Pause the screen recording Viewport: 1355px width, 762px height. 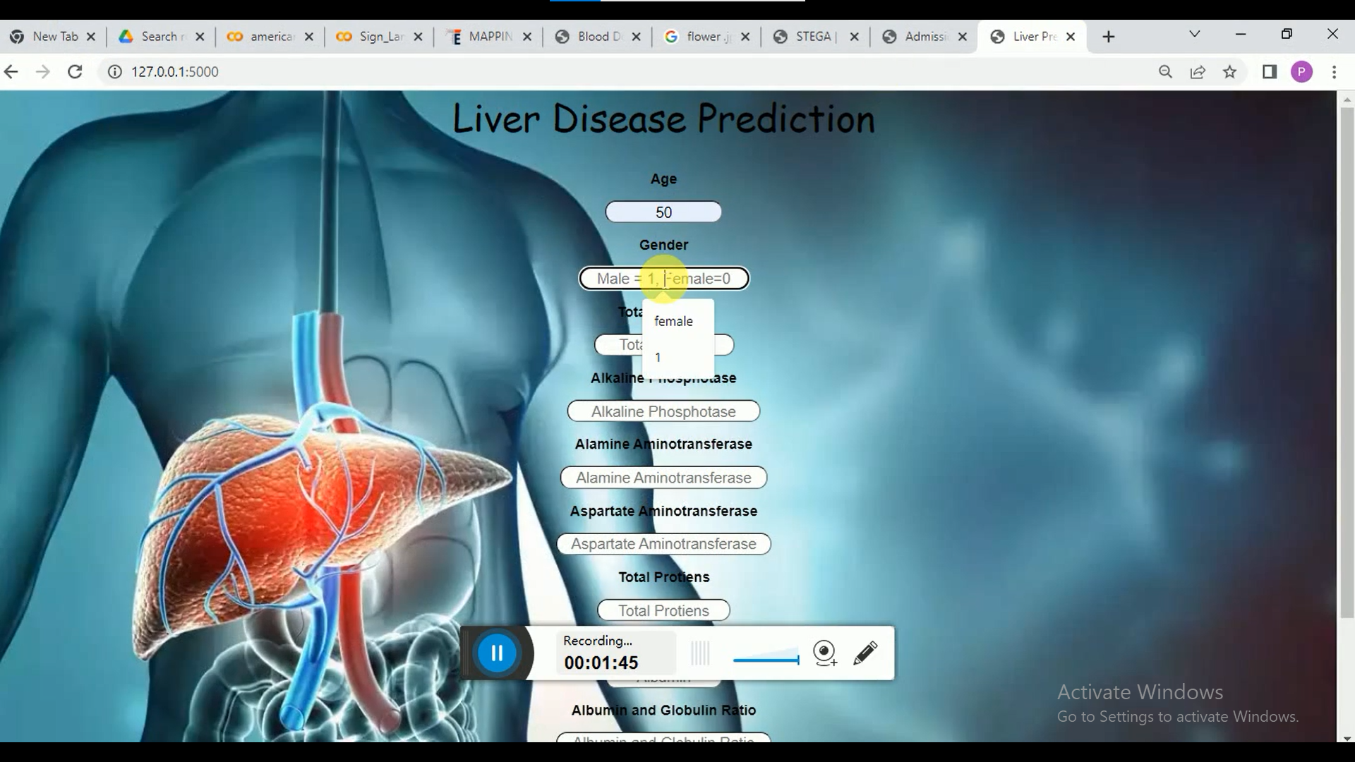[497, 653]
